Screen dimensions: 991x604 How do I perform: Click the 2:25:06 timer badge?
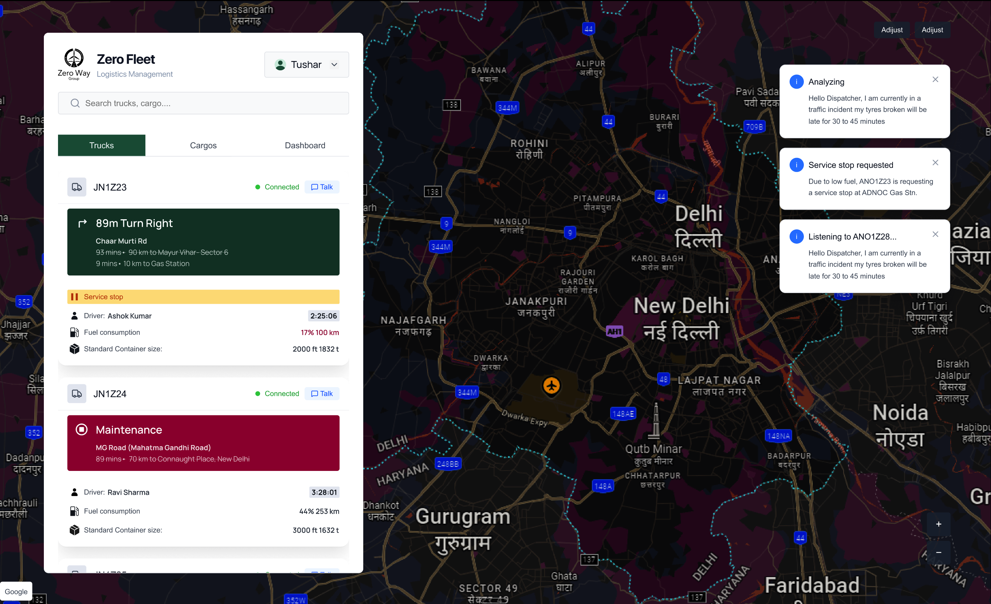click(324, 316)
